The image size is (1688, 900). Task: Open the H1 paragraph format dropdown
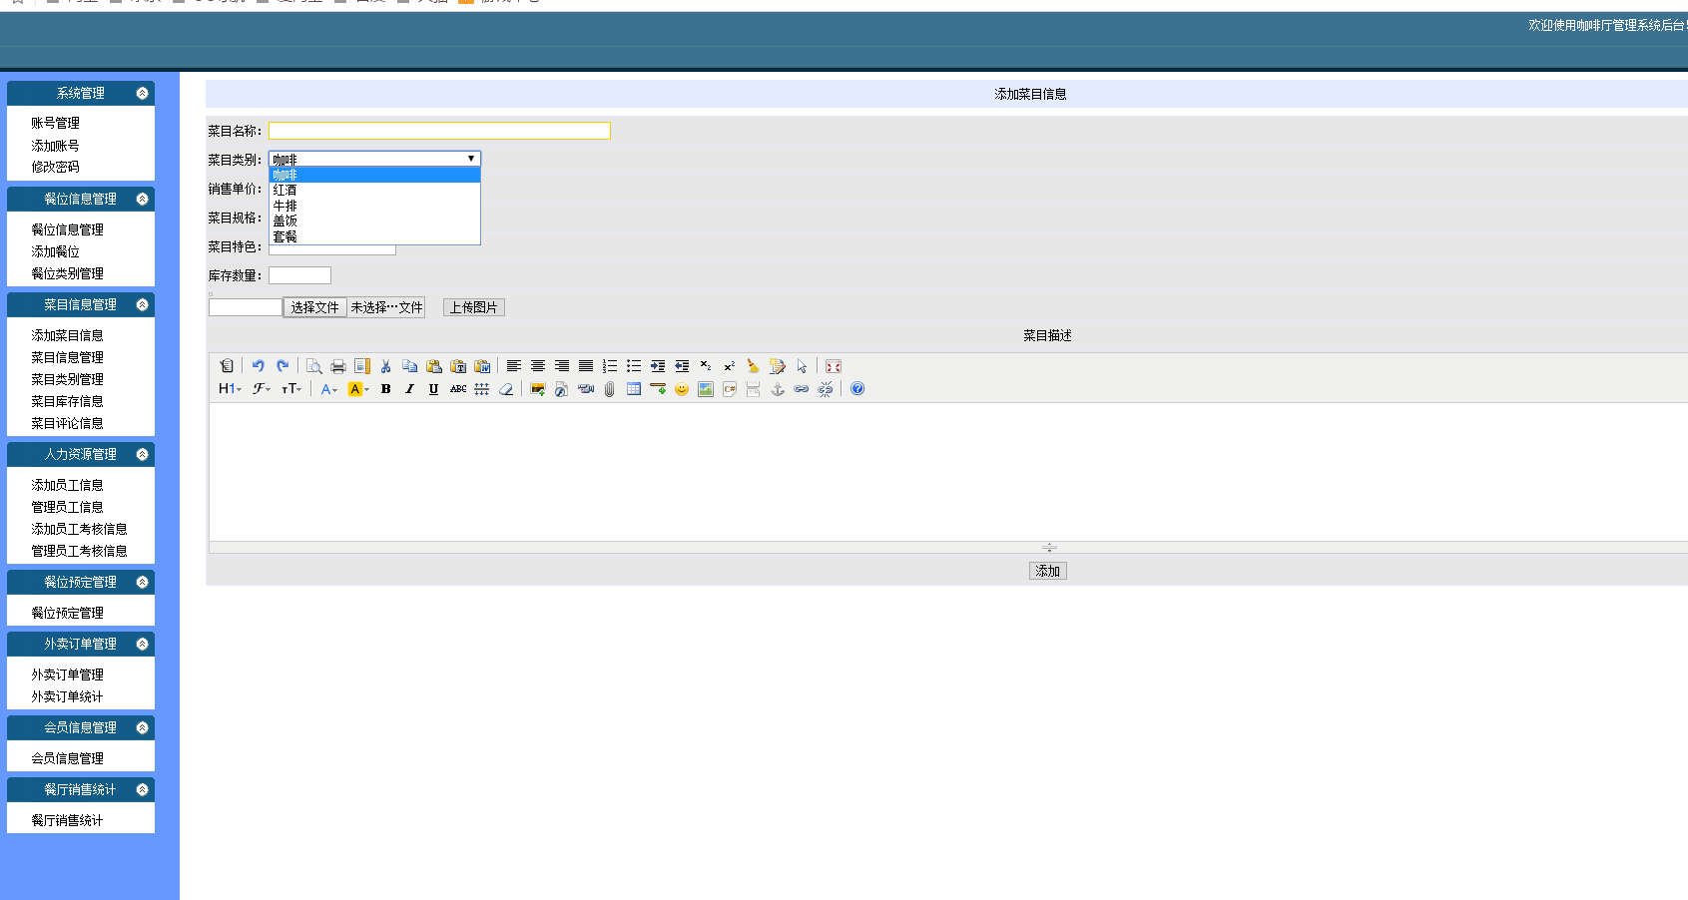tap(231, 389)
